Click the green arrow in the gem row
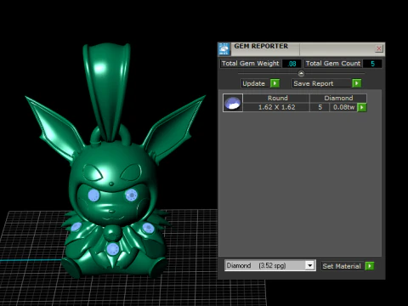Image resolution: width=408 pixels, height=306 pixels. 362,107
